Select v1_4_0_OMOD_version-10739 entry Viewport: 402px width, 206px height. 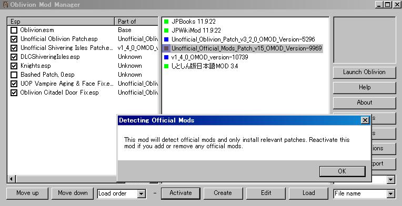click(x=210, y=57)
